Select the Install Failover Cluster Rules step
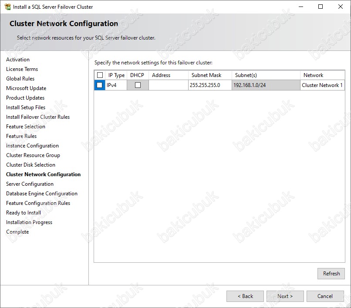 pos(38,117)
